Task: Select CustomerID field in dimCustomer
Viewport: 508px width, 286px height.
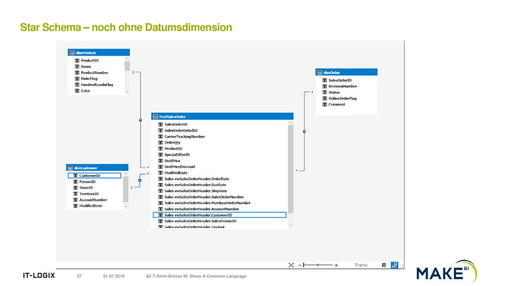Action: [x=95, y=175]
